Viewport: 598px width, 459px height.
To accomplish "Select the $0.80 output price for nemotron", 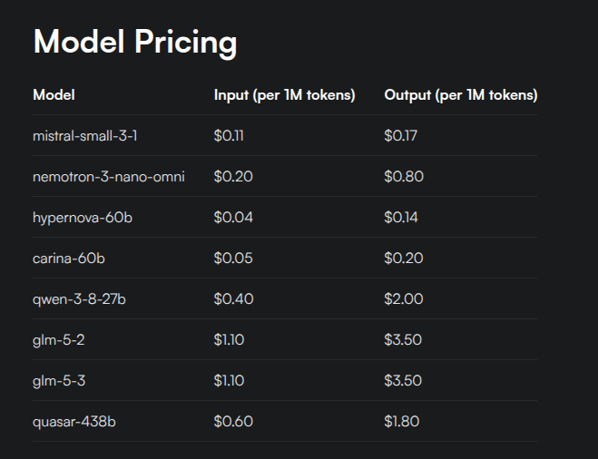I will 404,177.
